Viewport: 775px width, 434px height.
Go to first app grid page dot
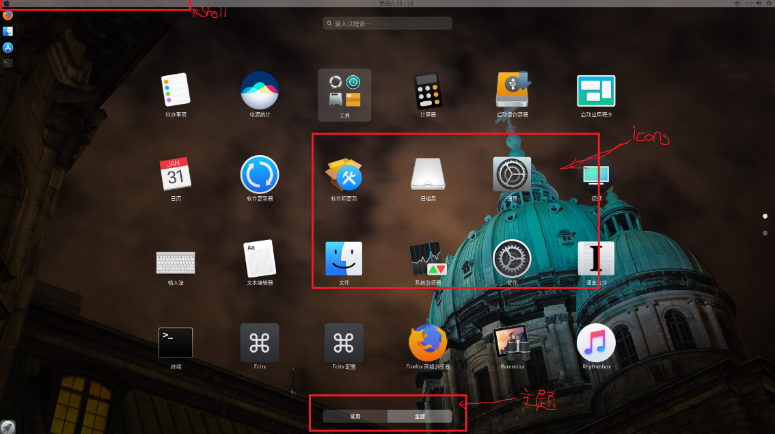[765, 216]
